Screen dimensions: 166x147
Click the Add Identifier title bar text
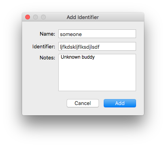coord(83,17)
